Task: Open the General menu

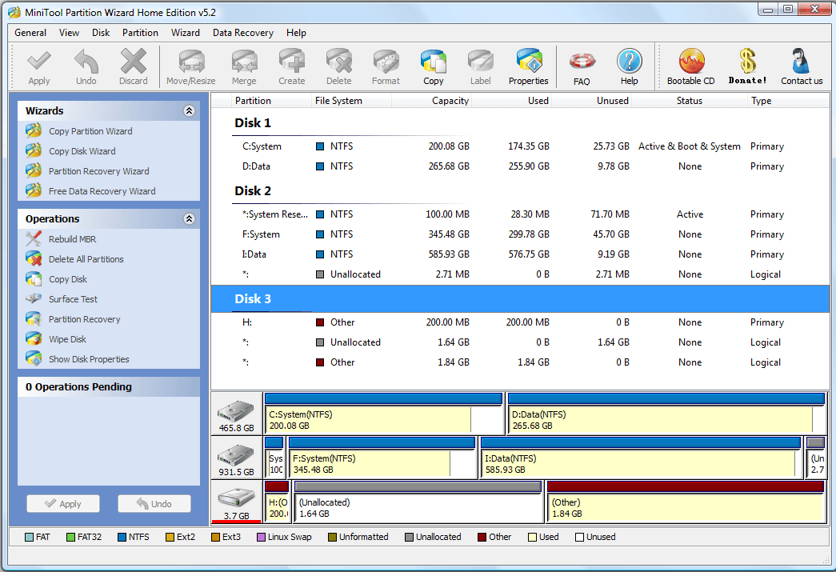Action: [x=30, y=33]
